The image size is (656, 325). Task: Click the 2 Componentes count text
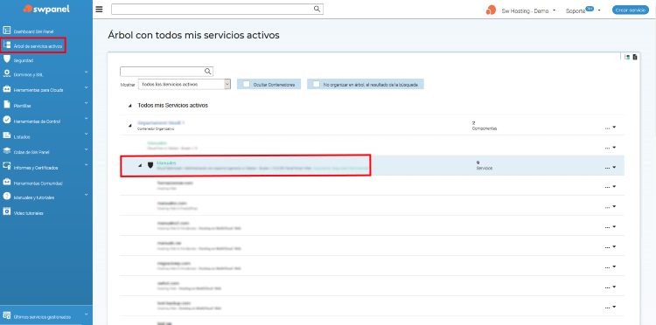coord(485,126)
